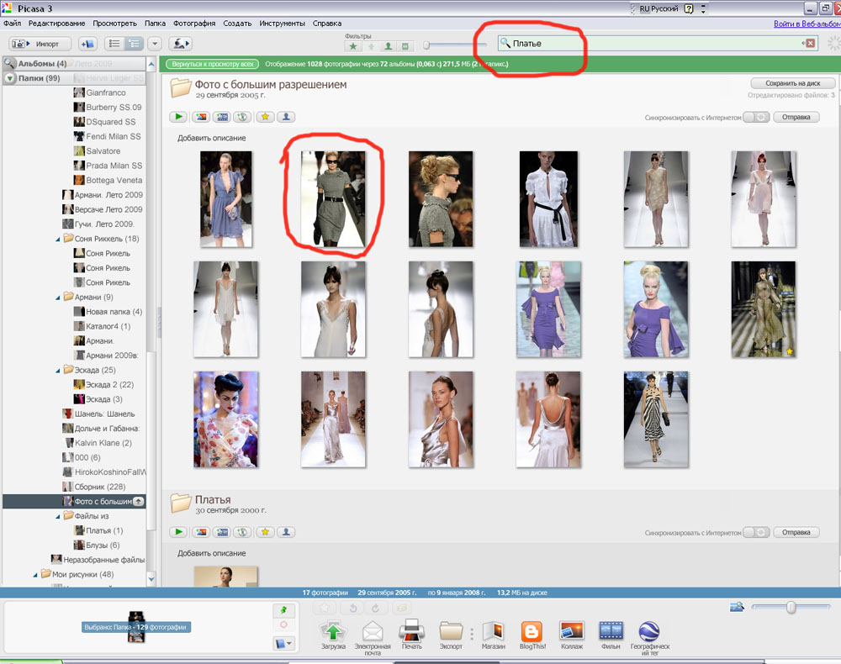Adjust the thumbnail size slider at bottom right
Screen dimensions: 841x664
click(x=791, y=607)
